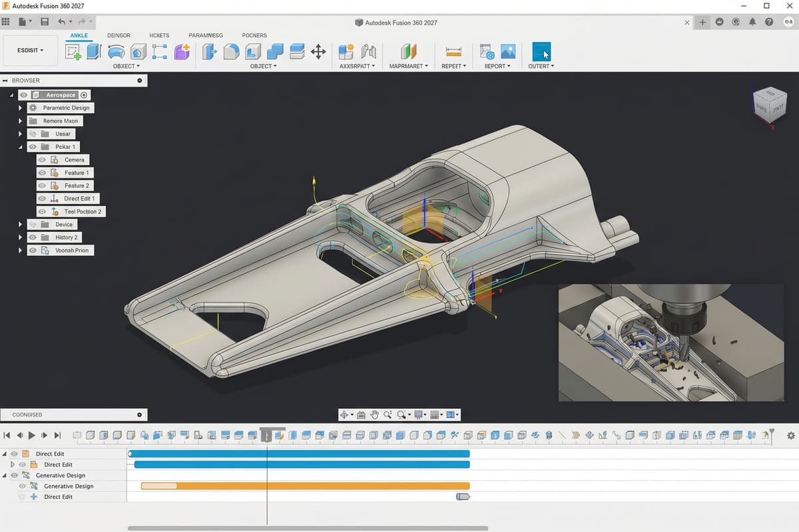Select the Shell tool icon
799x532 pixels.
pos(253,52)
